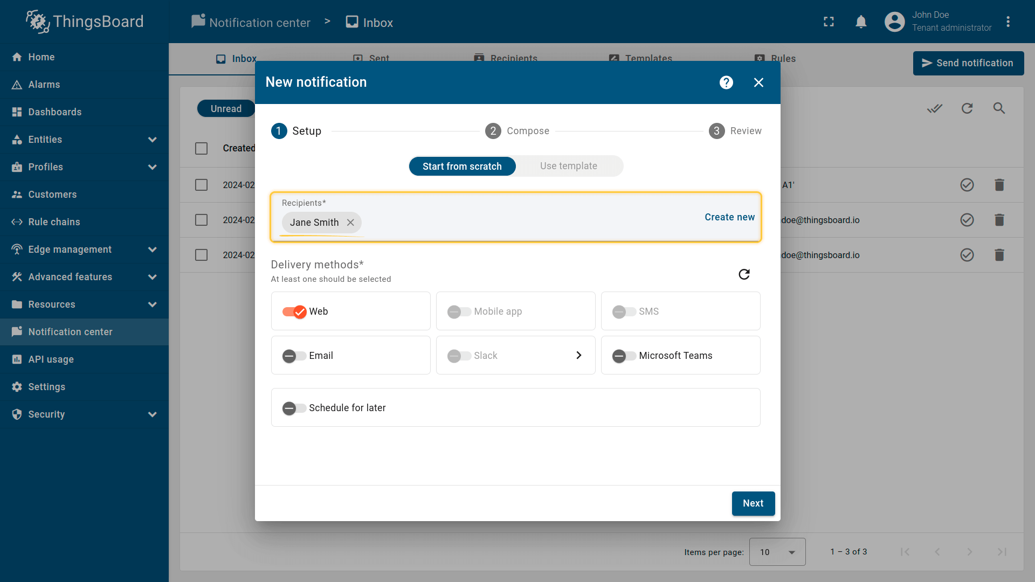Click the inbox search magnifier icon
Image resolution: width=1035 pixels, height=582 pixels.
[999, 108]
